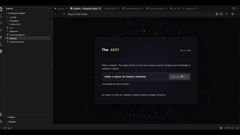The image size is (240, 135).
Task: Click the element inspect icon in browser toolbar
Action: (x=233, y=14)
